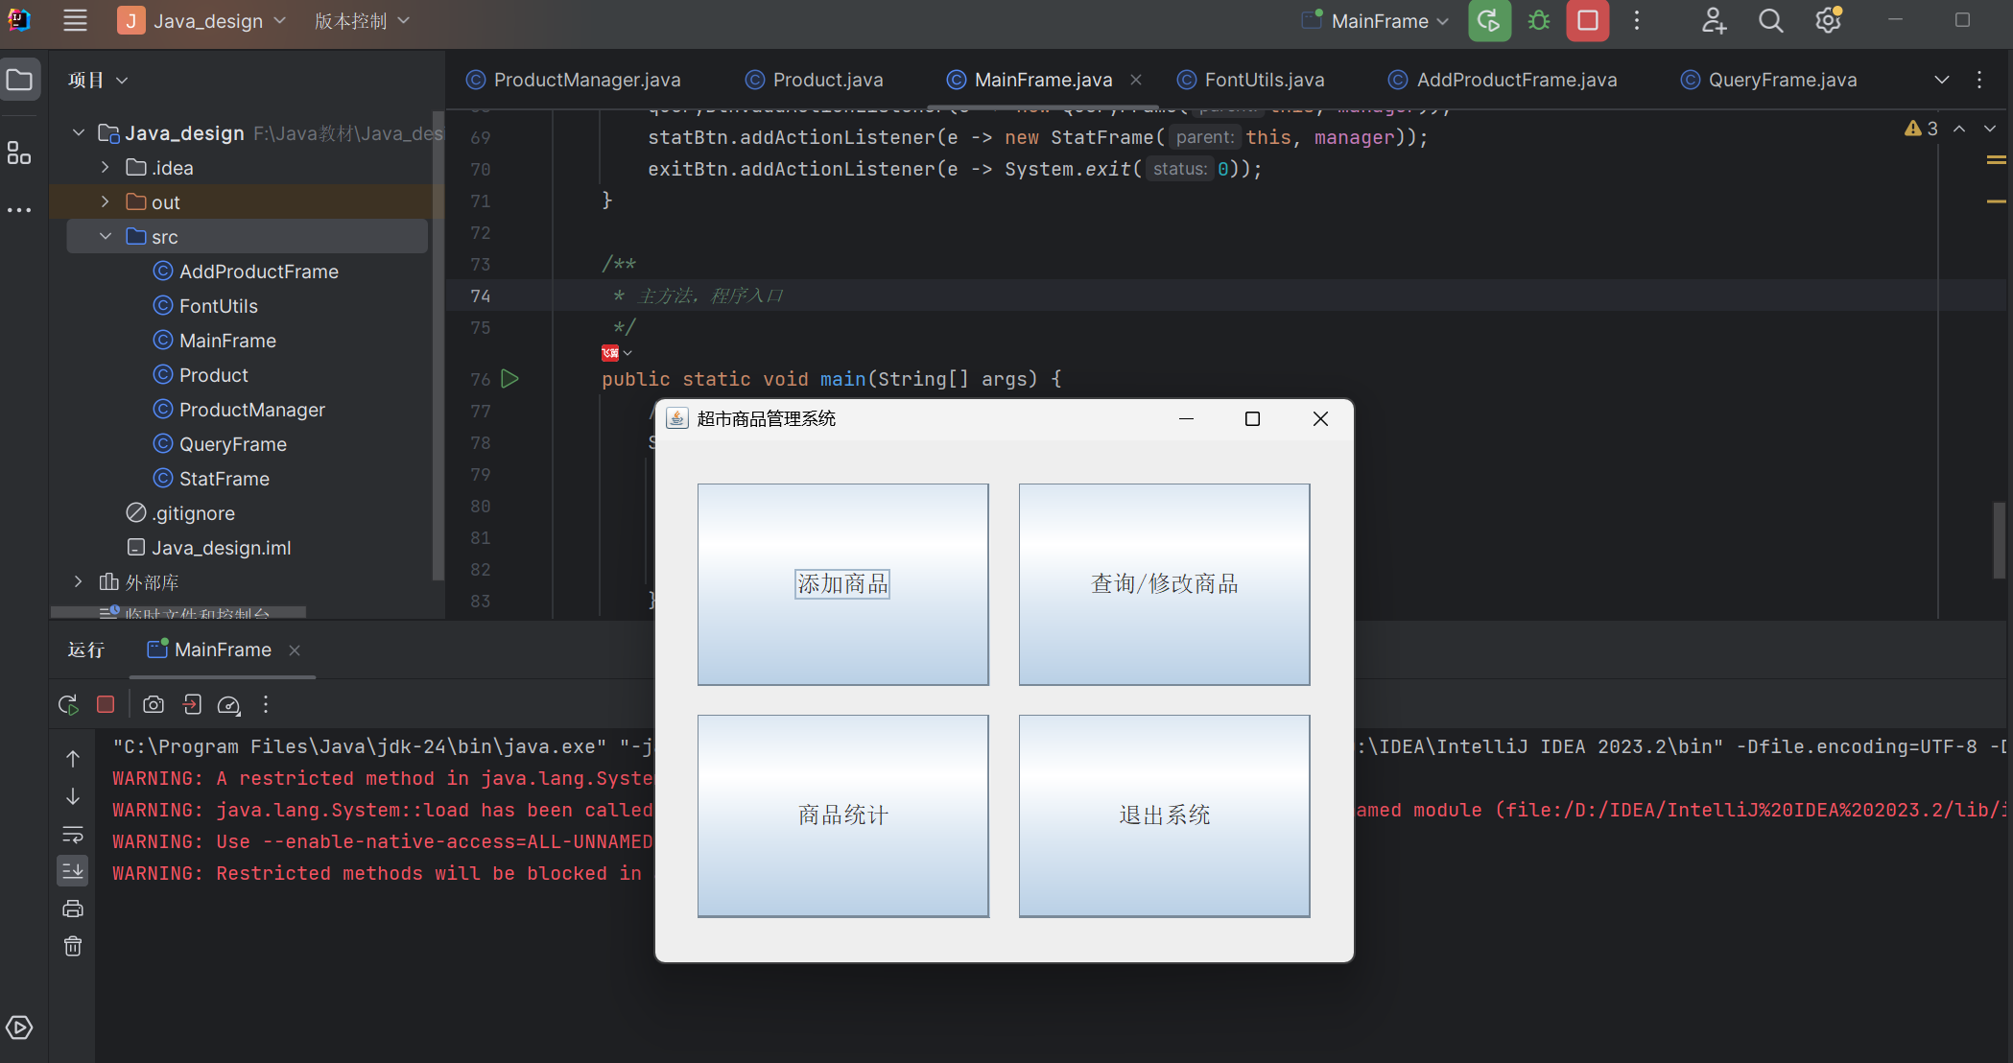Stop the running MainFrame program
The height and width of the screenshot is (1063, 2013).
point(1588,21)
